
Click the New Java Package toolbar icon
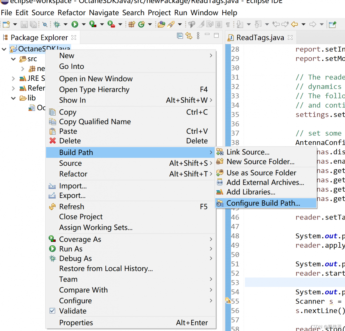tap(132, 25)
